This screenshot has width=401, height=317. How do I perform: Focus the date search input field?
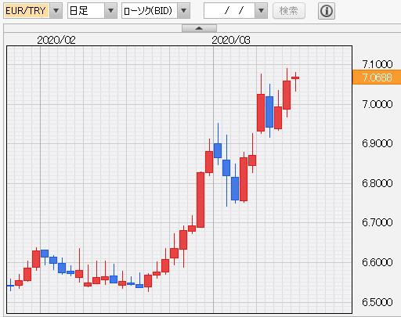(x=229, y=11)
